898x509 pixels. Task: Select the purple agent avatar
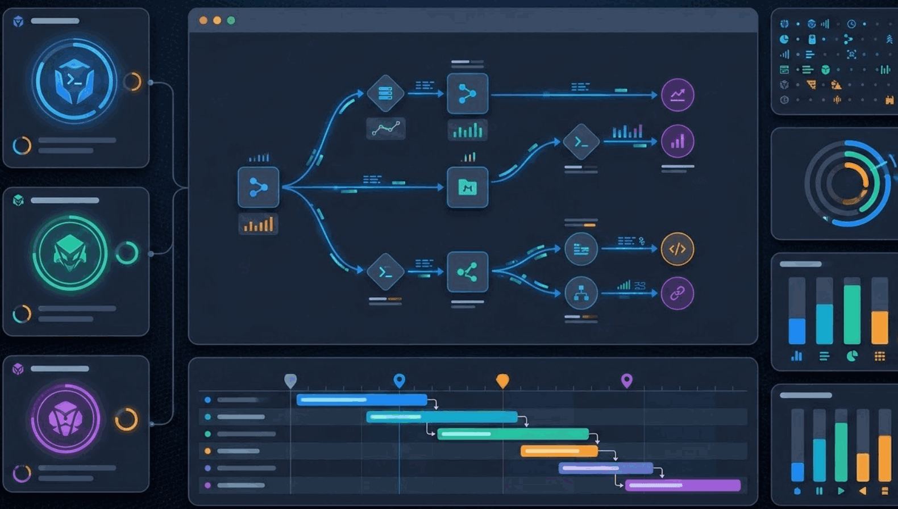[x=66, y=420]
